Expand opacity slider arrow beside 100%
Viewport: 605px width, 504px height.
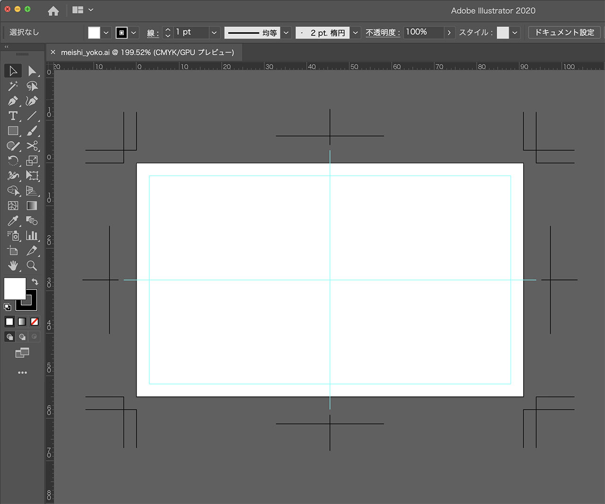pos(449,33)
